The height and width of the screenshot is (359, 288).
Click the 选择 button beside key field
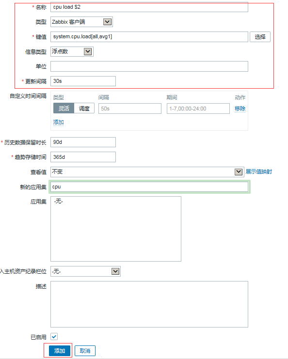(x=260, y=37)
